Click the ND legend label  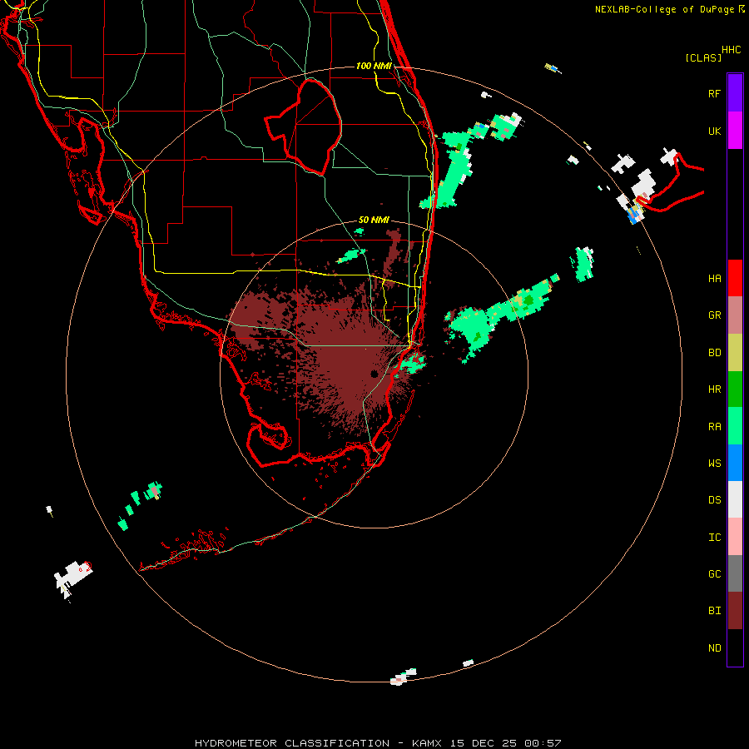[x=714, y=648]
